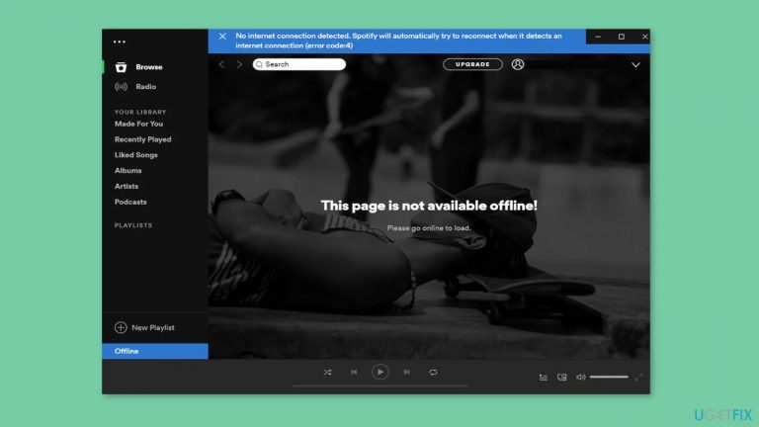Click into the Search field
Viewport: 759px width, 427px height.
tap(299, 64)
